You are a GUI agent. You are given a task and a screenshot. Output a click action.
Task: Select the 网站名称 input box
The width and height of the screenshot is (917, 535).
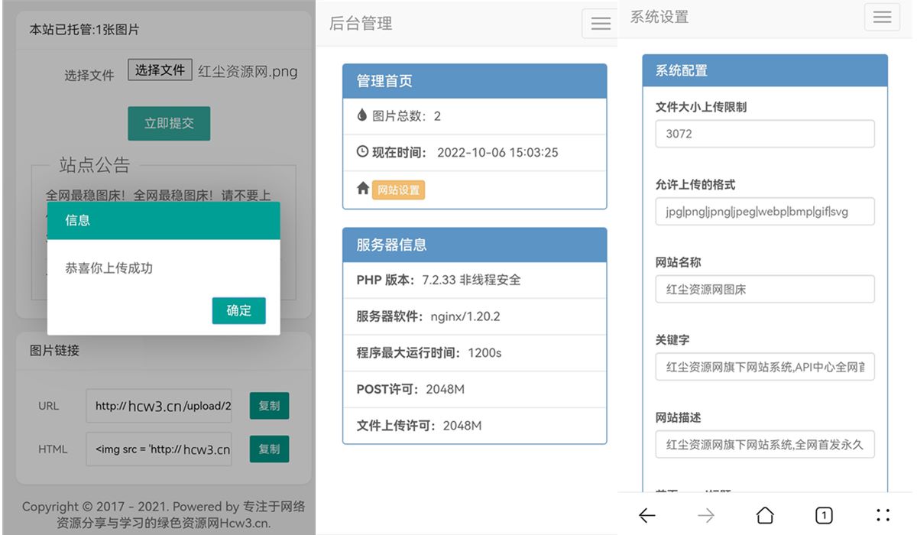(x=764, y=290)
